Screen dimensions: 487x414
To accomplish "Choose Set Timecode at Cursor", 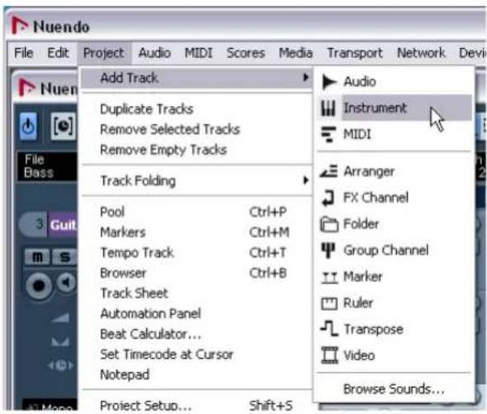I will click(x=196, y=355).
